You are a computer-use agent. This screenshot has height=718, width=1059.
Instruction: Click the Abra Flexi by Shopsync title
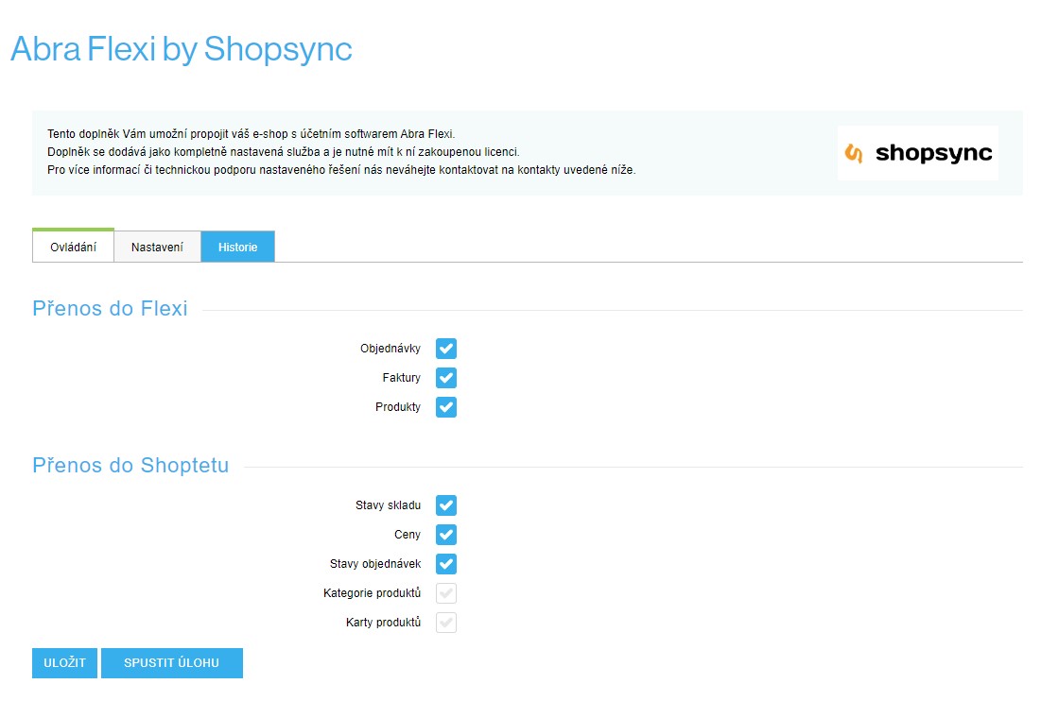tap(181, 49)
